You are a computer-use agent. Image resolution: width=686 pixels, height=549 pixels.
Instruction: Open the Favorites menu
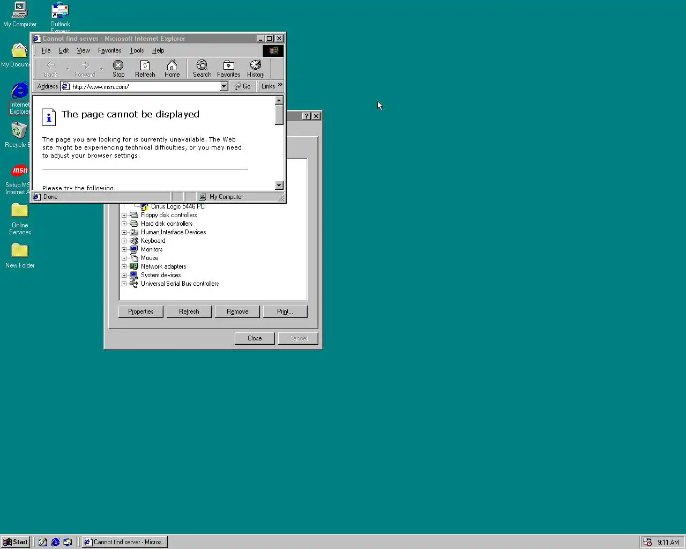[109, 50]
